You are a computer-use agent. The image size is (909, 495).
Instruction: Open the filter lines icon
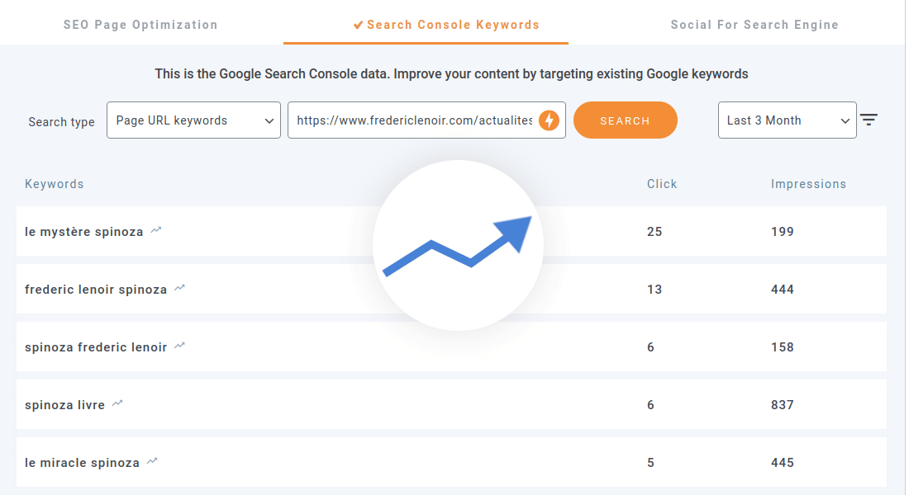868,120
